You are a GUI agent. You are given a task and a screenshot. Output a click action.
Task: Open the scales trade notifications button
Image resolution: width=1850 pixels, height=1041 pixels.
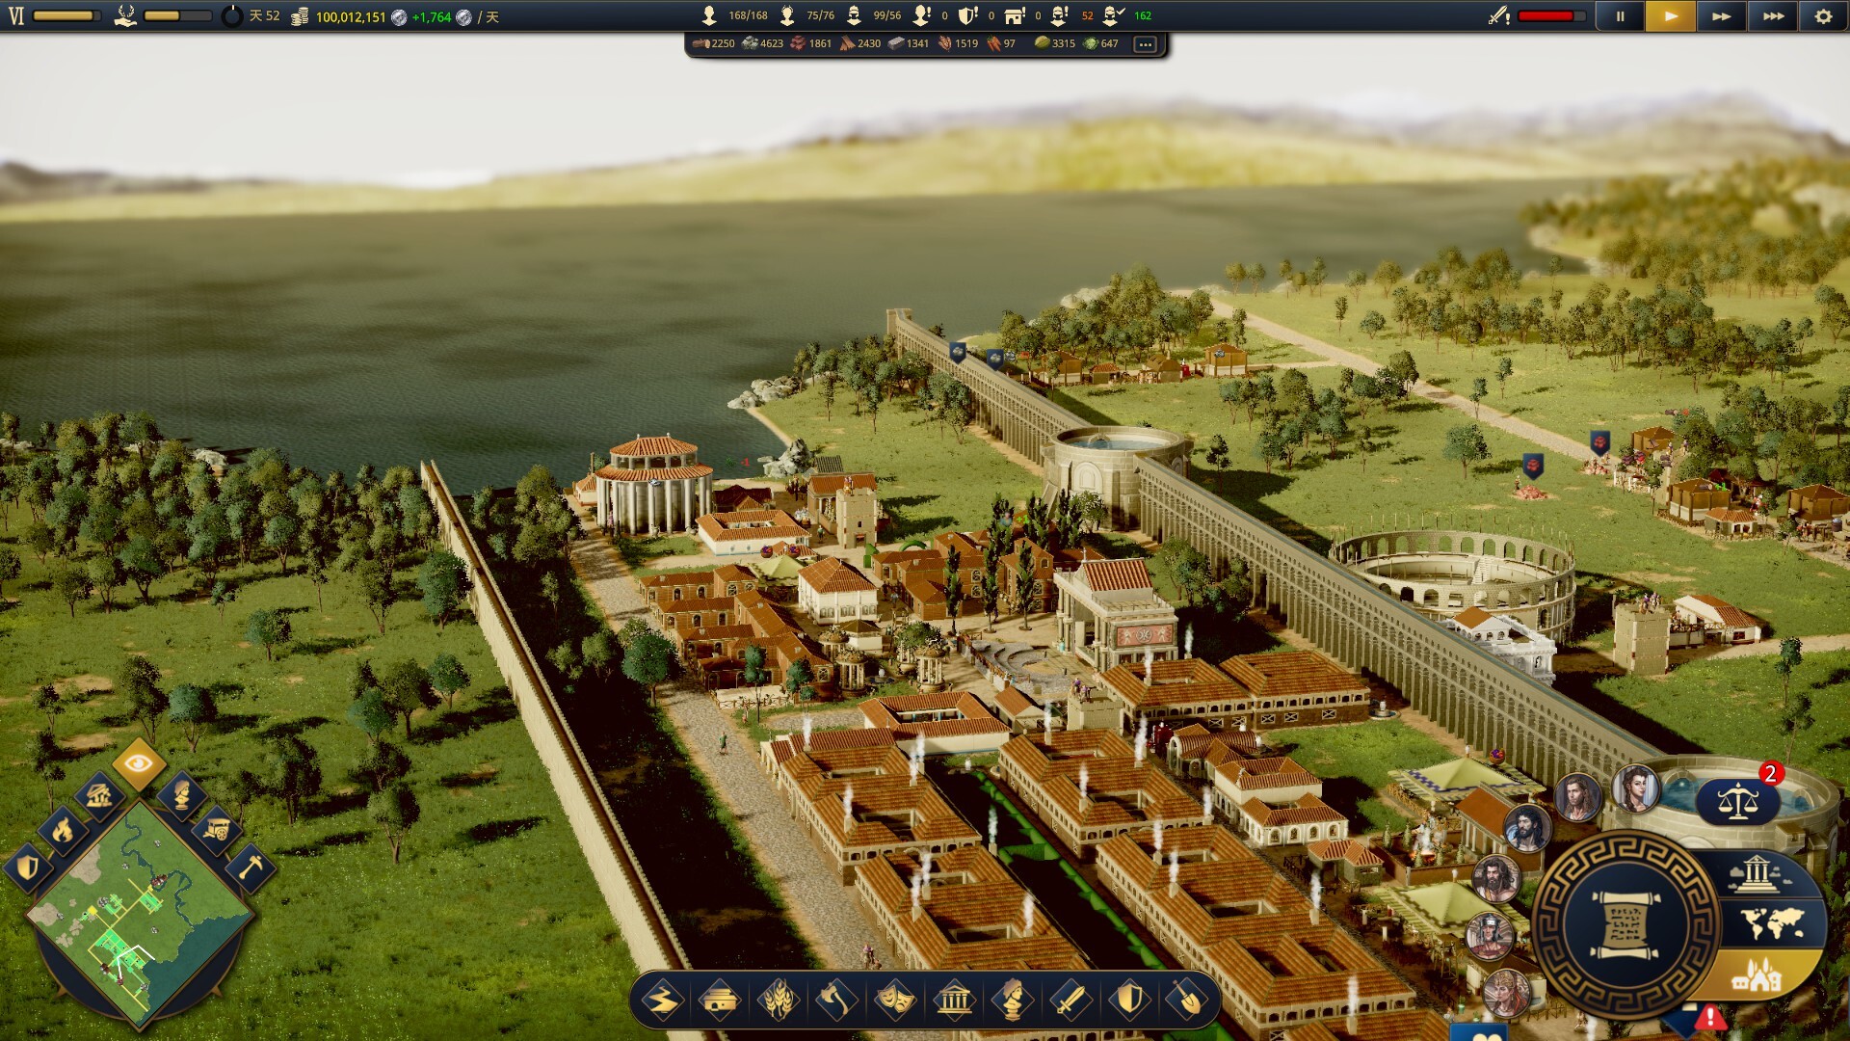click(1737, 801)
